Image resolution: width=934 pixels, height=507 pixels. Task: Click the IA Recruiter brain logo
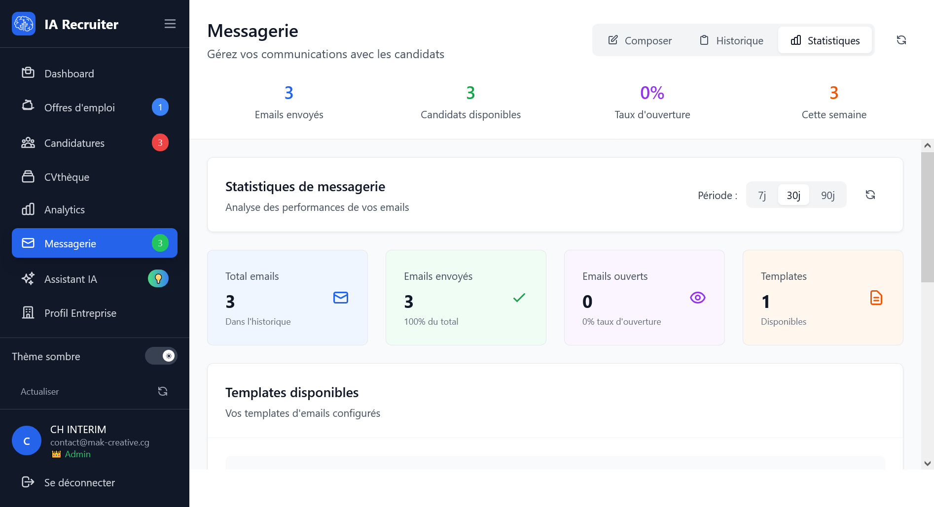(24, 24)
